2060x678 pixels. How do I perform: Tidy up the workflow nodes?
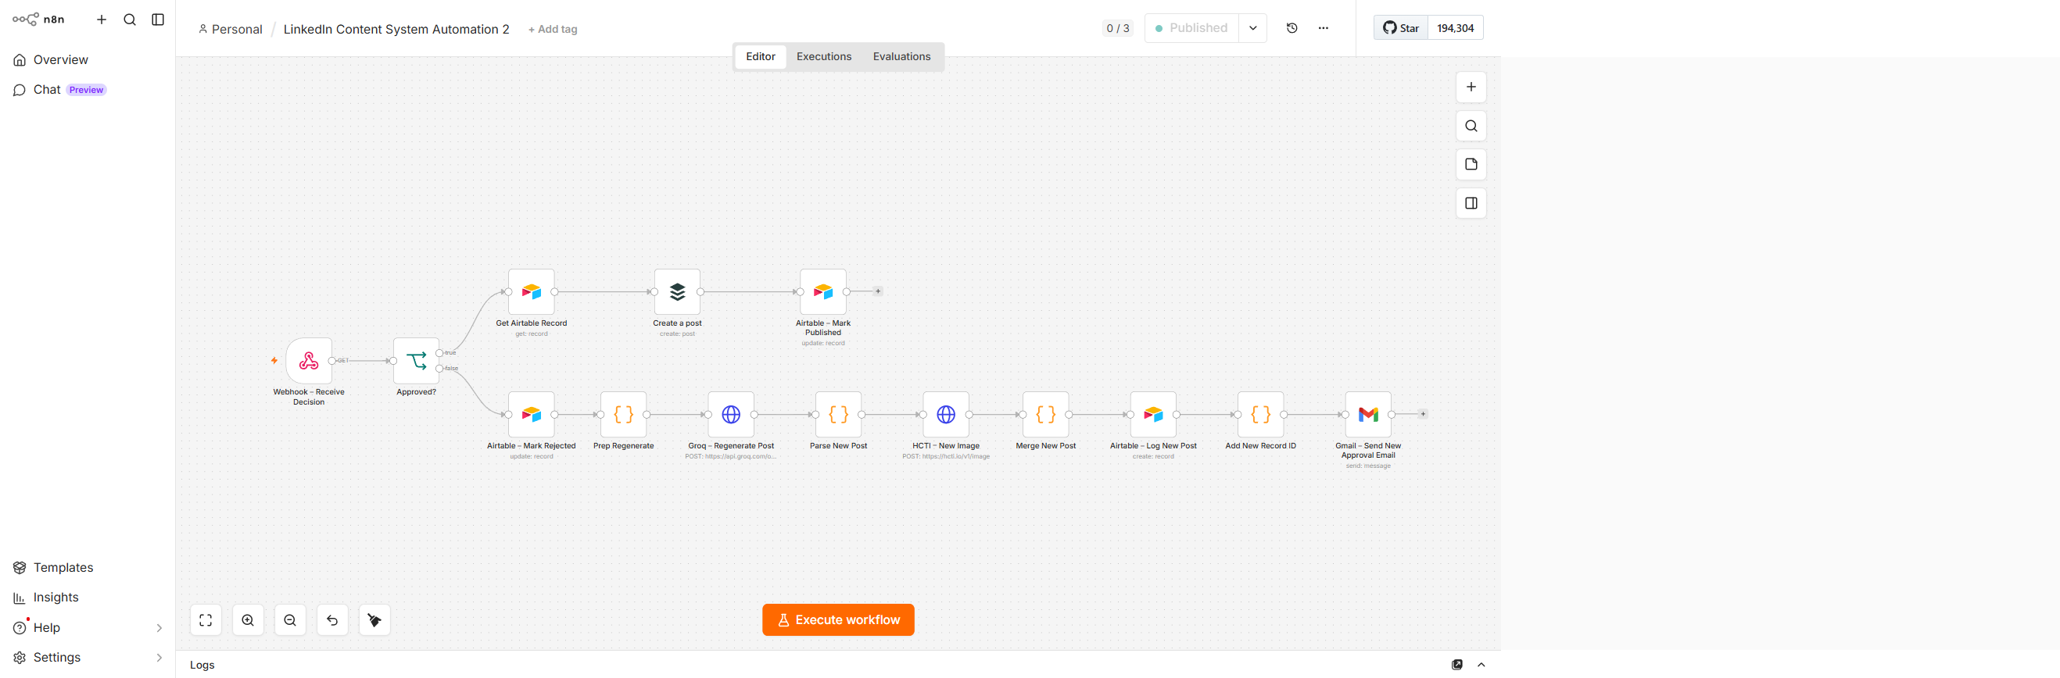point(374,620)
